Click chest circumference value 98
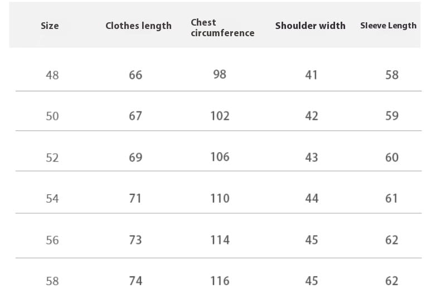436x303 pixels. [220, 74]
